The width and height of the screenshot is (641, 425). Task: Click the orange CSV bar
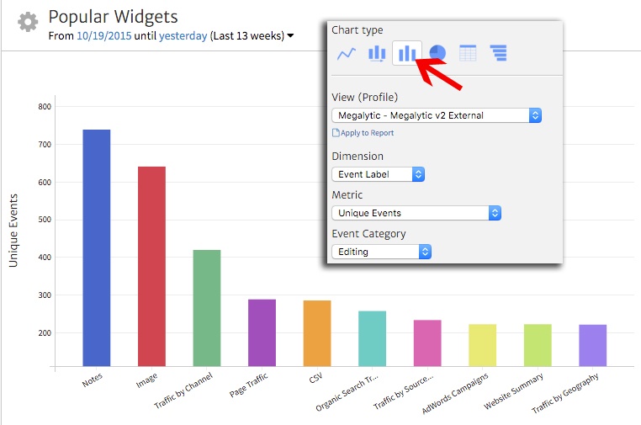tap(317, 332)
